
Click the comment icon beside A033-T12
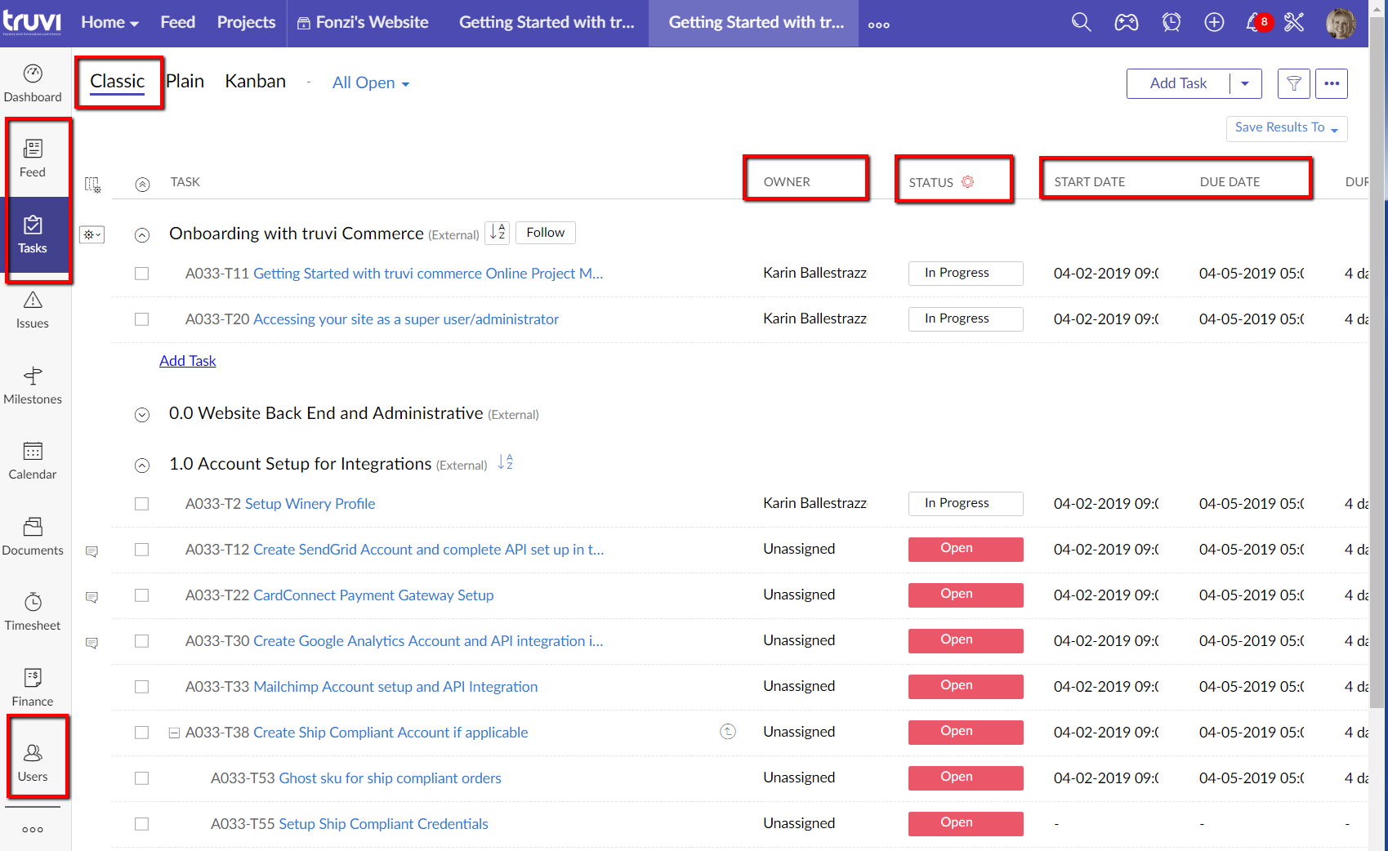(92, 552)
